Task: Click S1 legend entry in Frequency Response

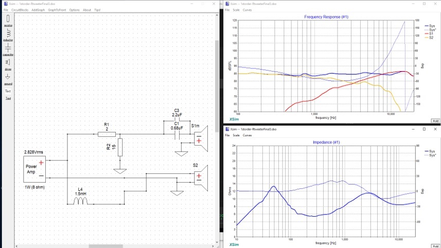Action: coord(430,34)
